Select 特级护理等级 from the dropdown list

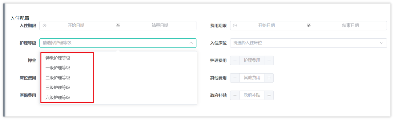click(x=118, y=58)
